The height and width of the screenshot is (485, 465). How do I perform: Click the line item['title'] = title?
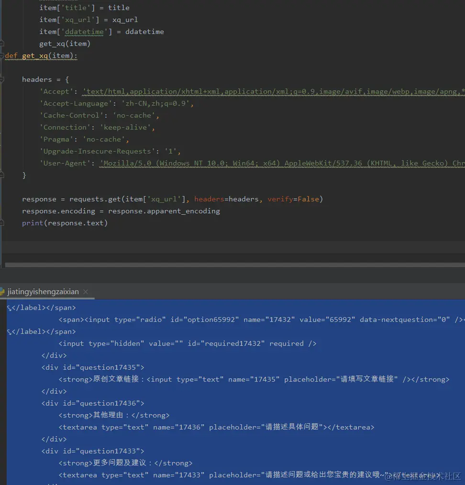85,8
